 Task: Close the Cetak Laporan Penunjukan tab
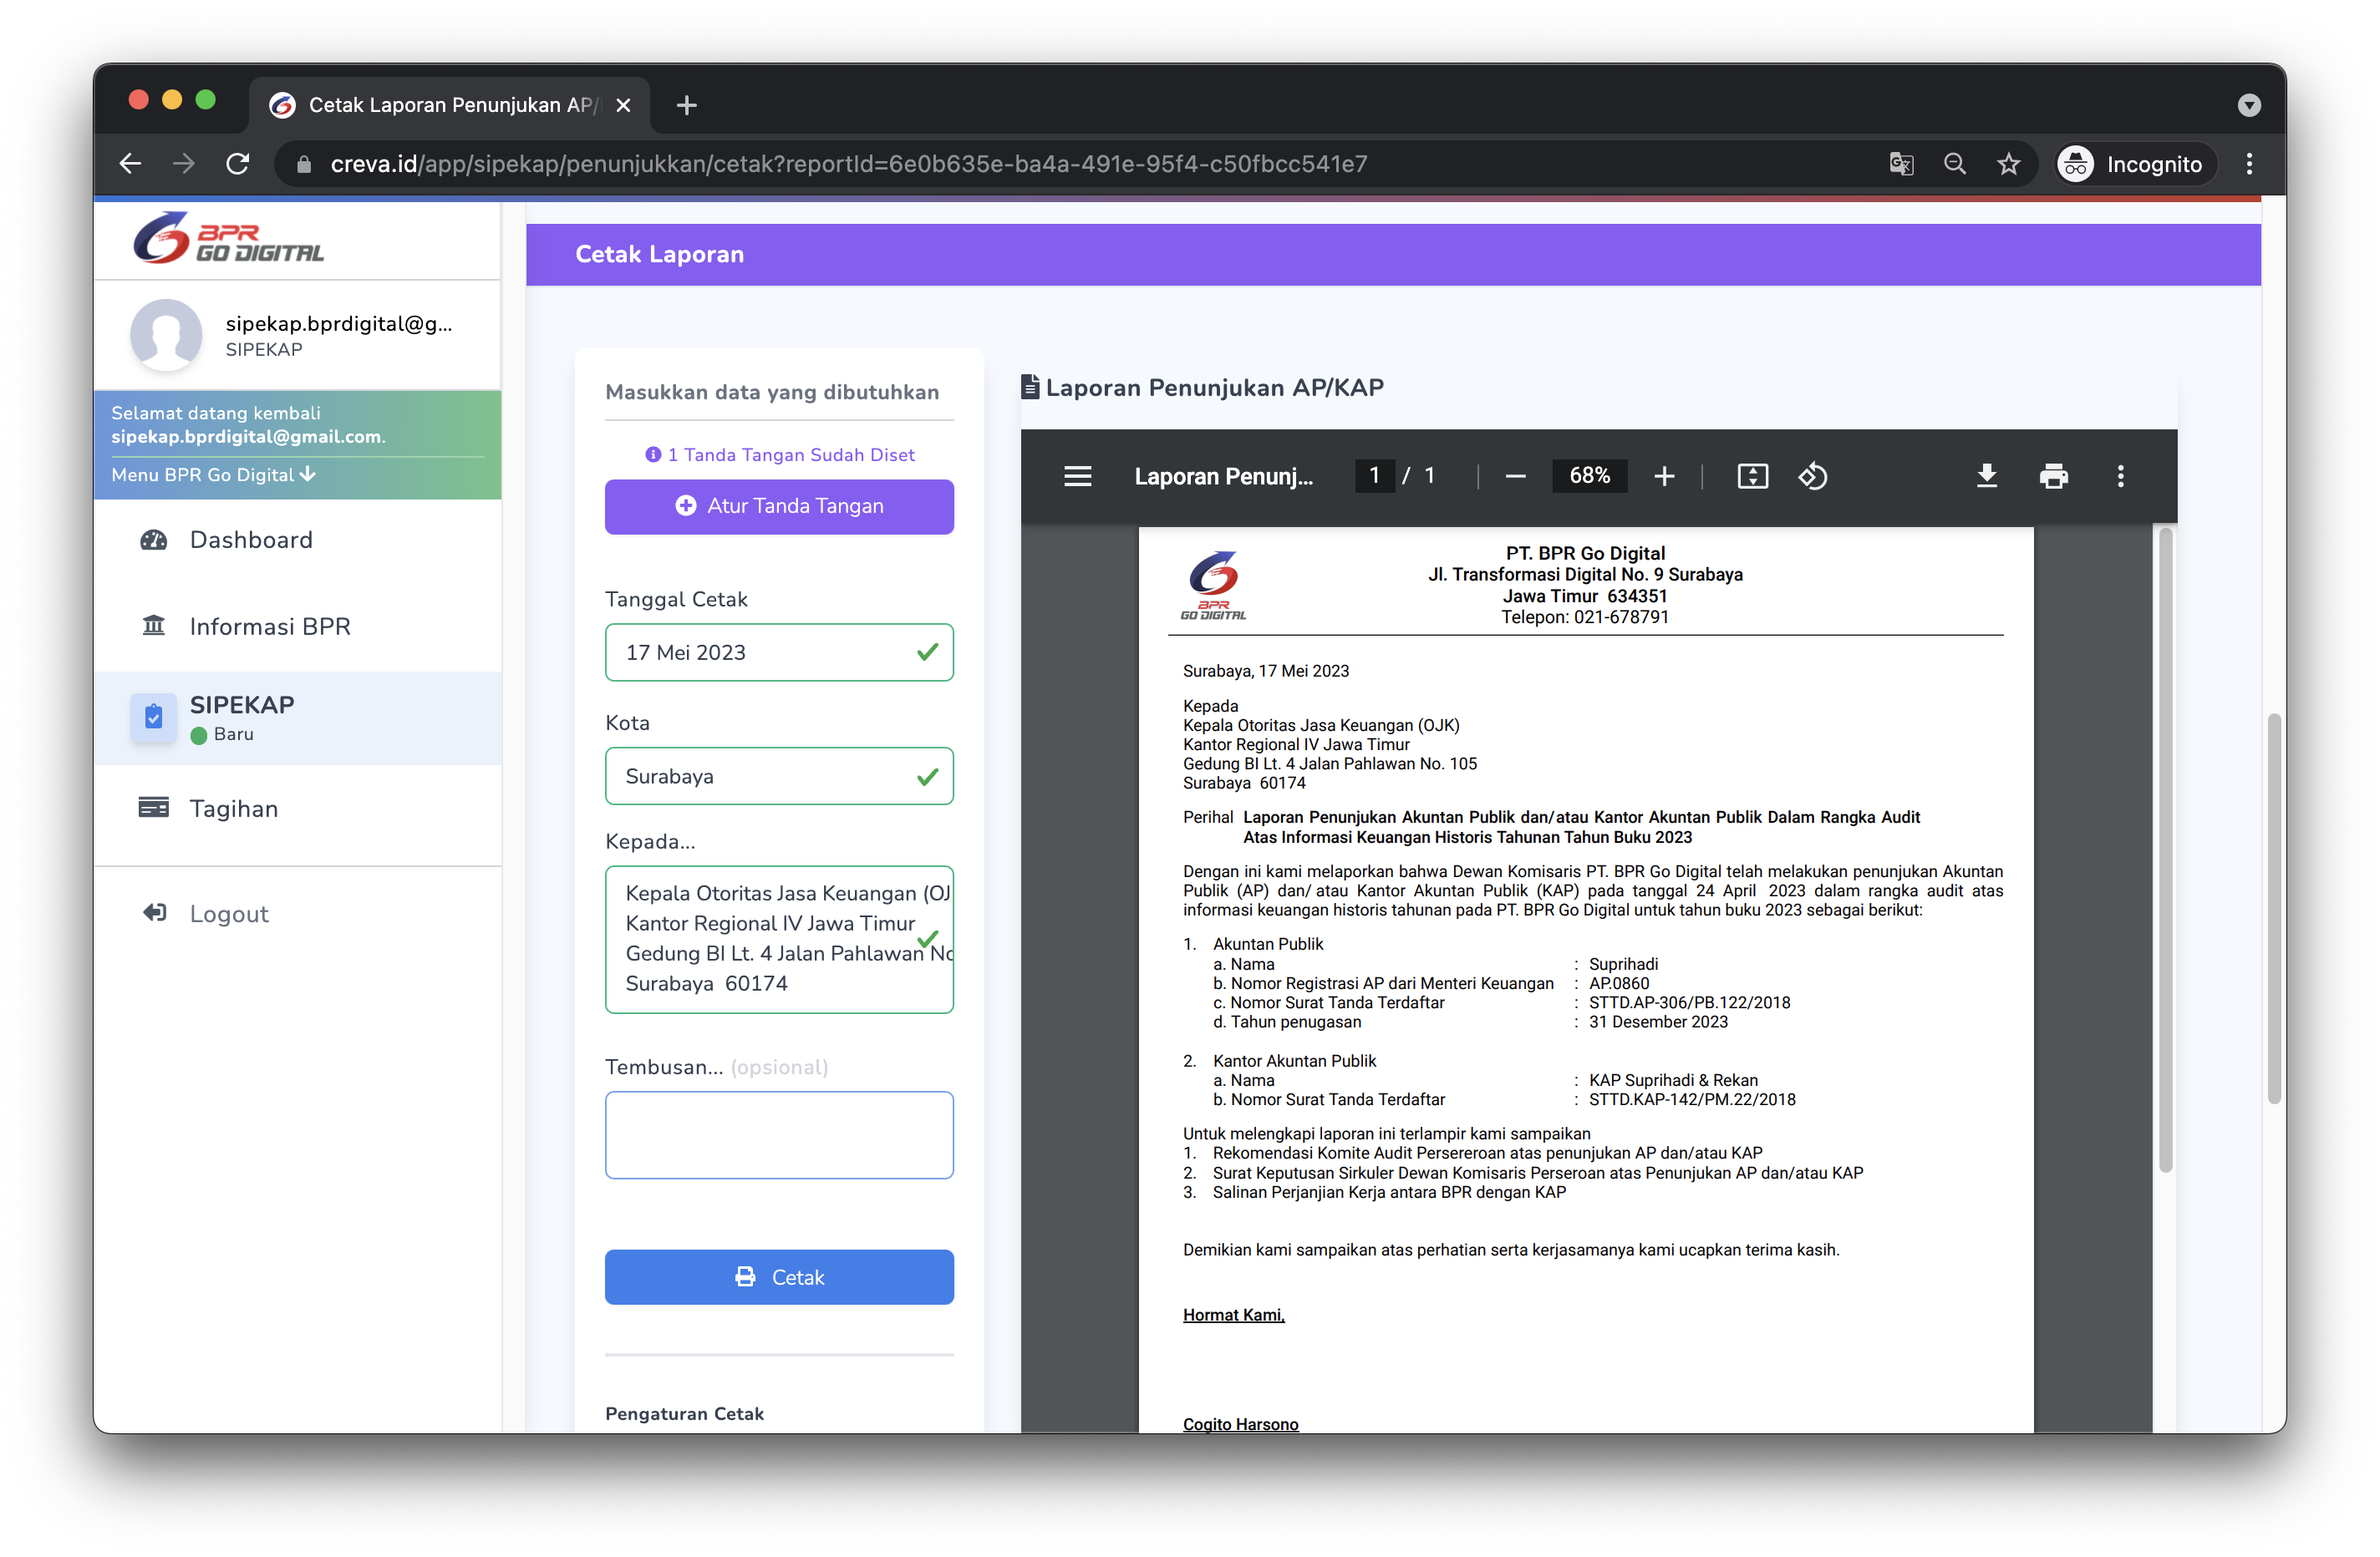[x=623, y=105]
